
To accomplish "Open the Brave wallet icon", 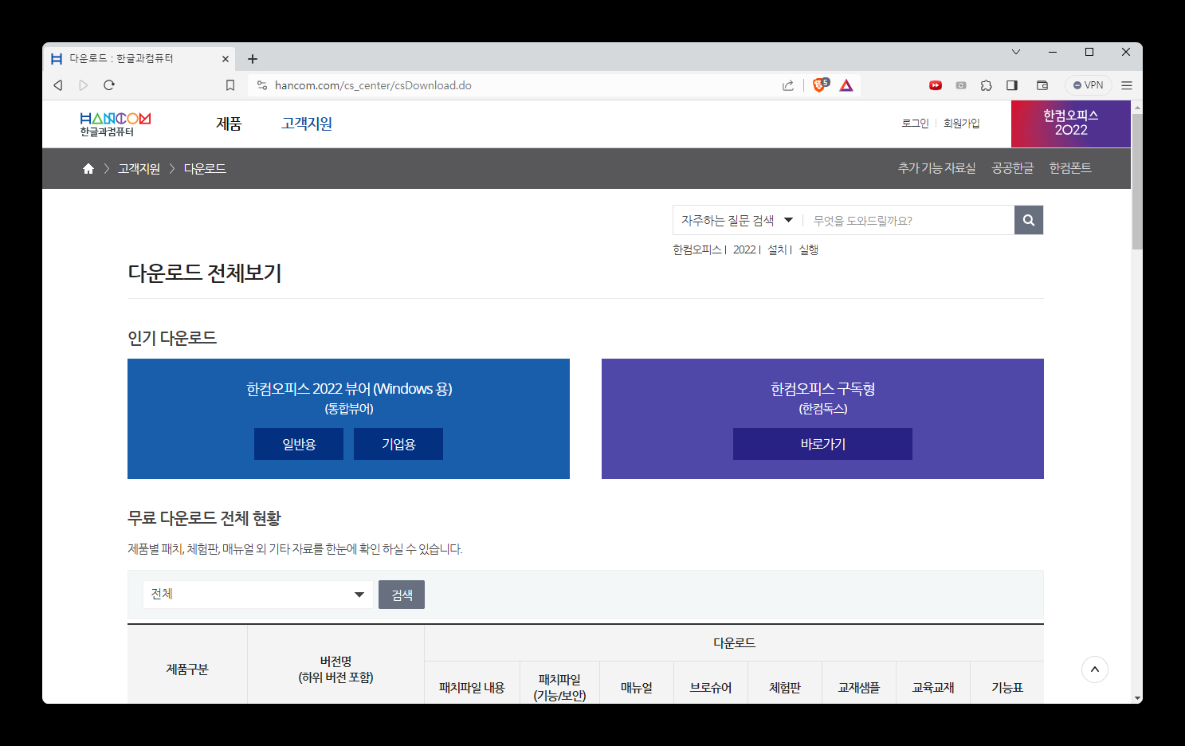I will 1042,85.
